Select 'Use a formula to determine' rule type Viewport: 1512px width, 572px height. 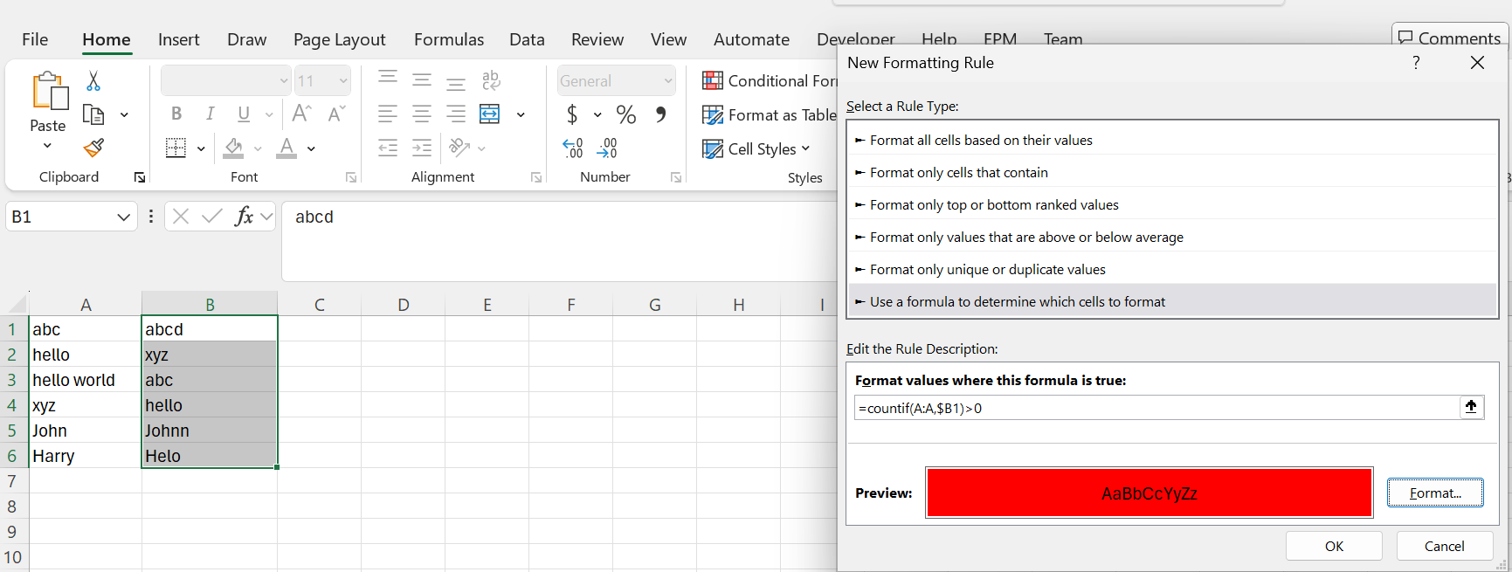(1172, 302)
